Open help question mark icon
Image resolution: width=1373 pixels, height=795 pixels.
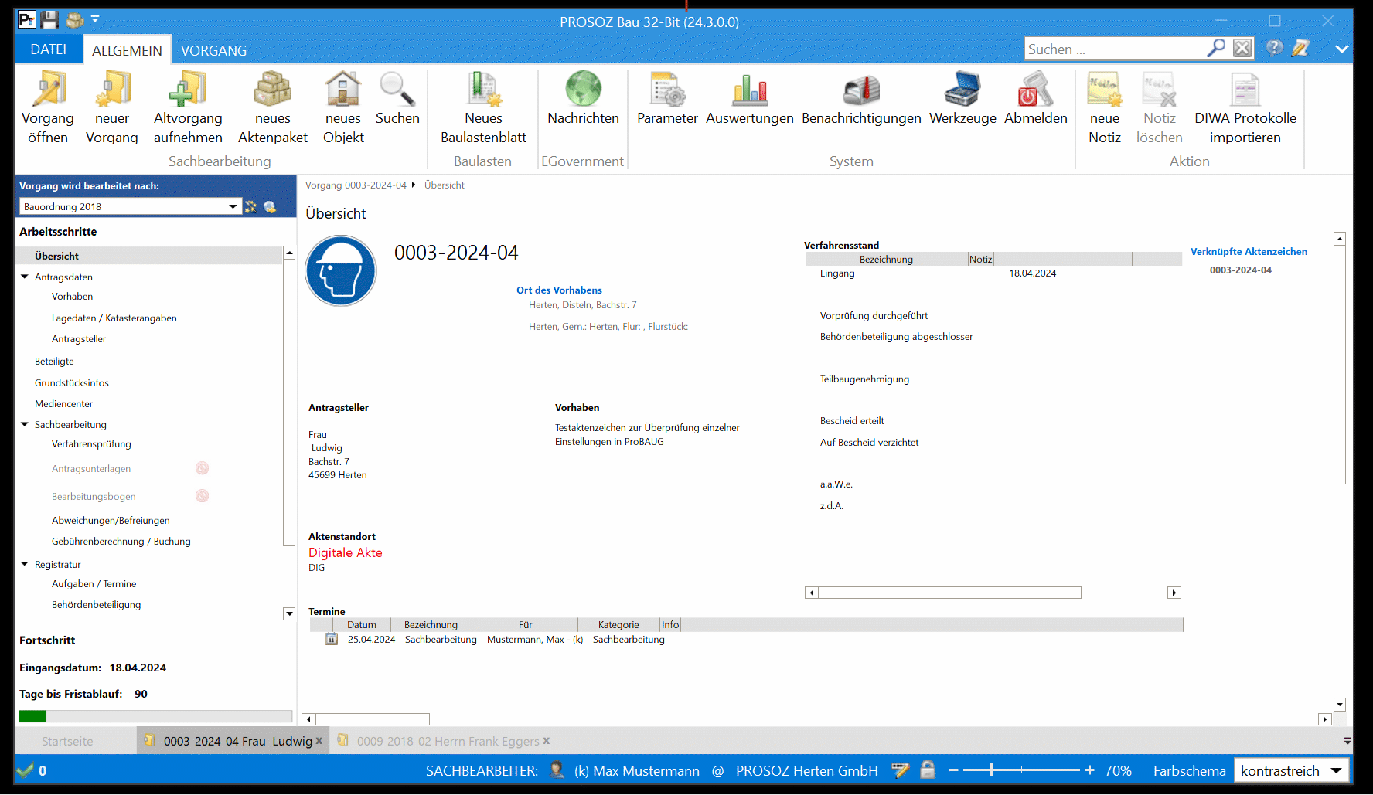1275,49
